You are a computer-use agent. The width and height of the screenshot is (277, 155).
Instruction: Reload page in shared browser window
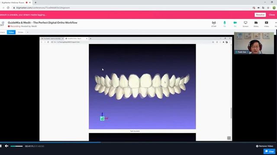point(48,42)
